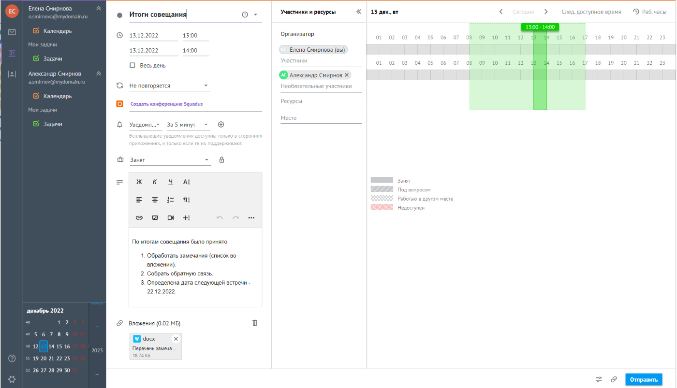Viewport: 677px width, 388px height.
Task: Toggle the numbered list button
Action: [171, 200]
